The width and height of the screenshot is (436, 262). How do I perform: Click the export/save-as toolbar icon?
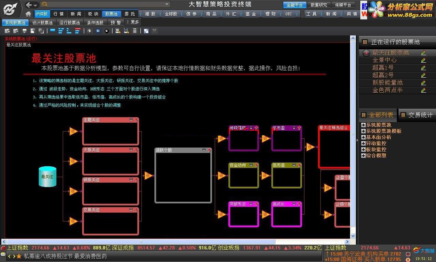(33, 31)
